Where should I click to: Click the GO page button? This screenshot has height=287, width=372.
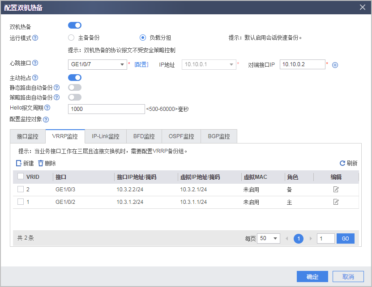pos(346,238)
